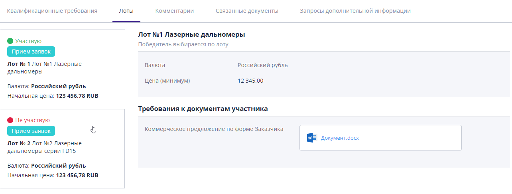Click the starting price of Лот № 2
Viewport: 512px width, 194px height.
(x=77, y=175)
